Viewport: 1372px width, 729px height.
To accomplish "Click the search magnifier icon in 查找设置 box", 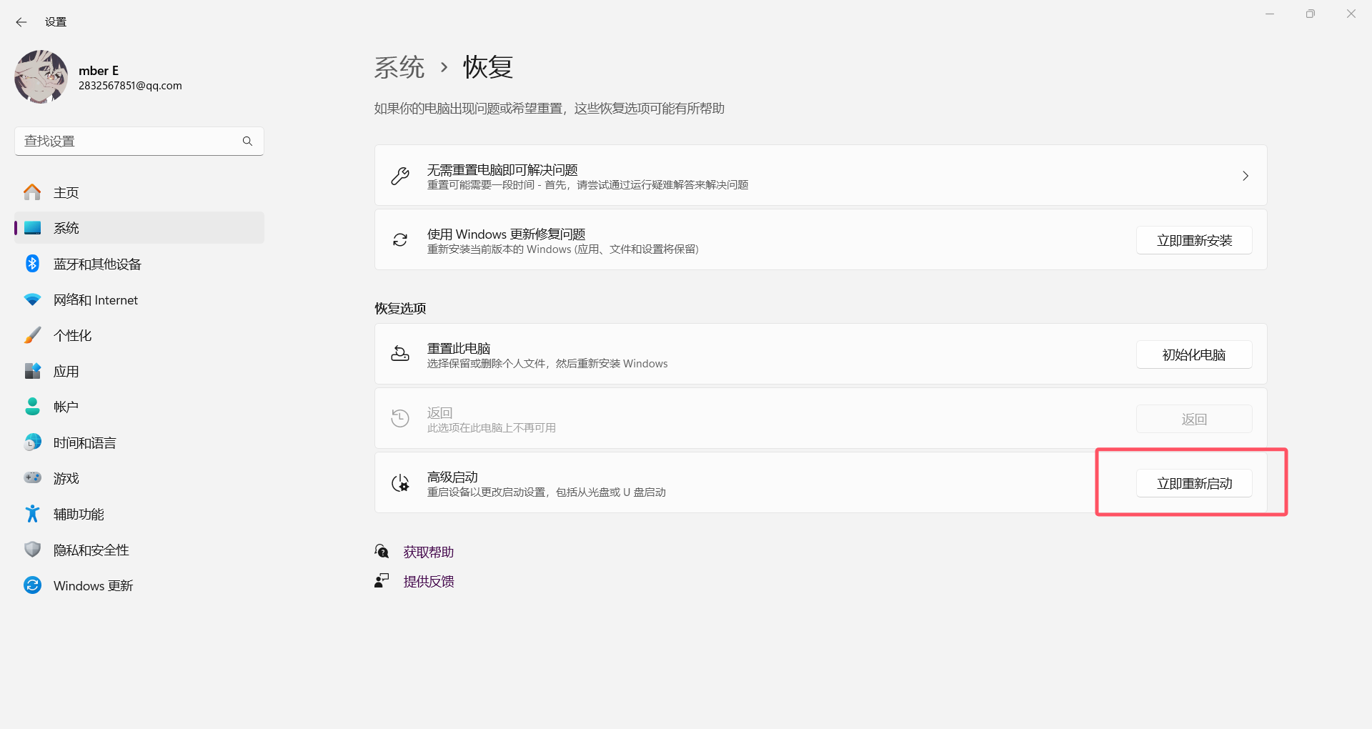I will point(247,142).
